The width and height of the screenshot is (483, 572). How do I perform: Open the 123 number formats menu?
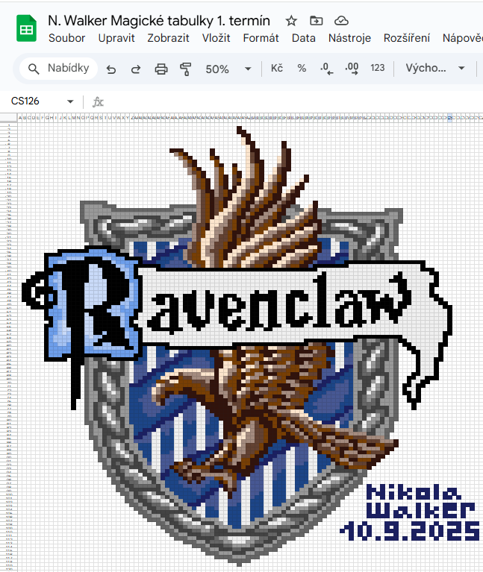pyautogui.click(x=377, y=68)
